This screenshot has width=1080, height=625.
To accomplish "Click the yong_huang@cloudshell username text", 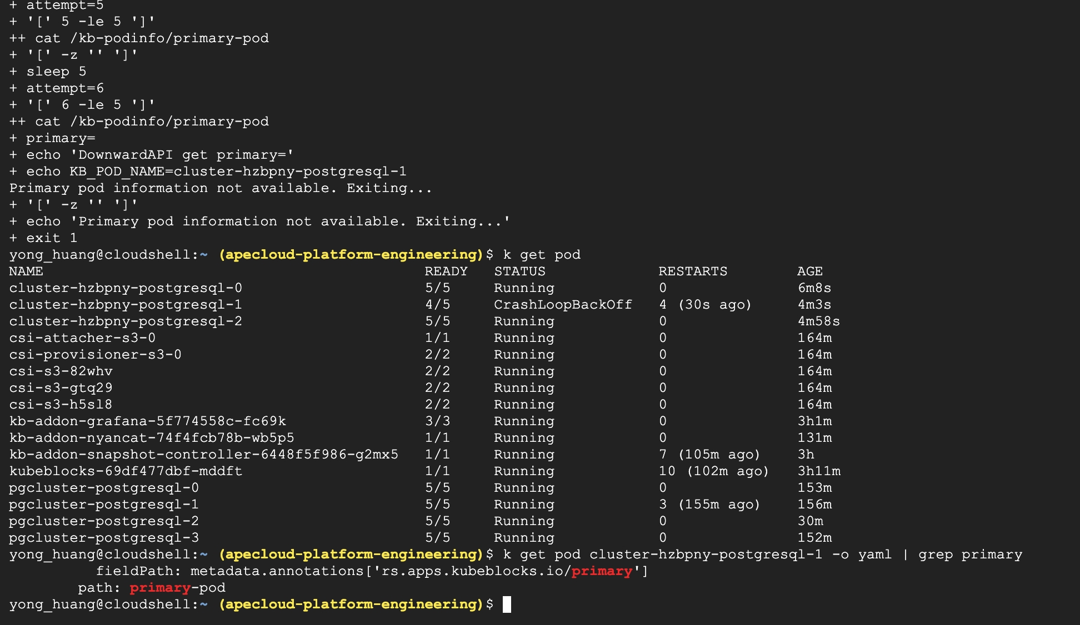I will point(100,255).
